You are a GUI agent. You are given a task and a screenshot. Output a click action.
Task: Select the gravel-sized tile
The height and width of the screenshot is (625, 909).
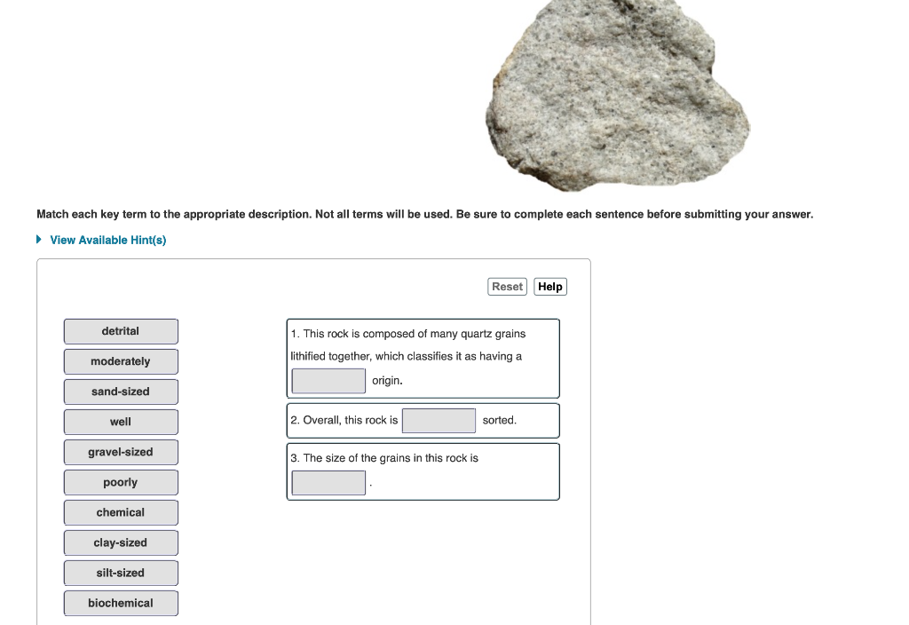tap(121, 452)
